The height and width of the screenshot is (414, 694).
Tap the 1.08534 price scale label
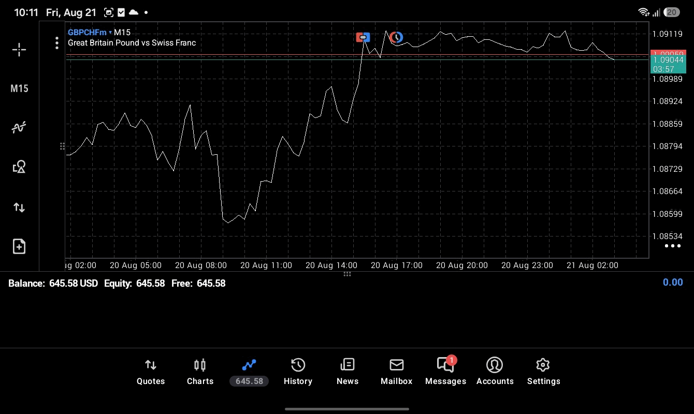pos(668,236)
